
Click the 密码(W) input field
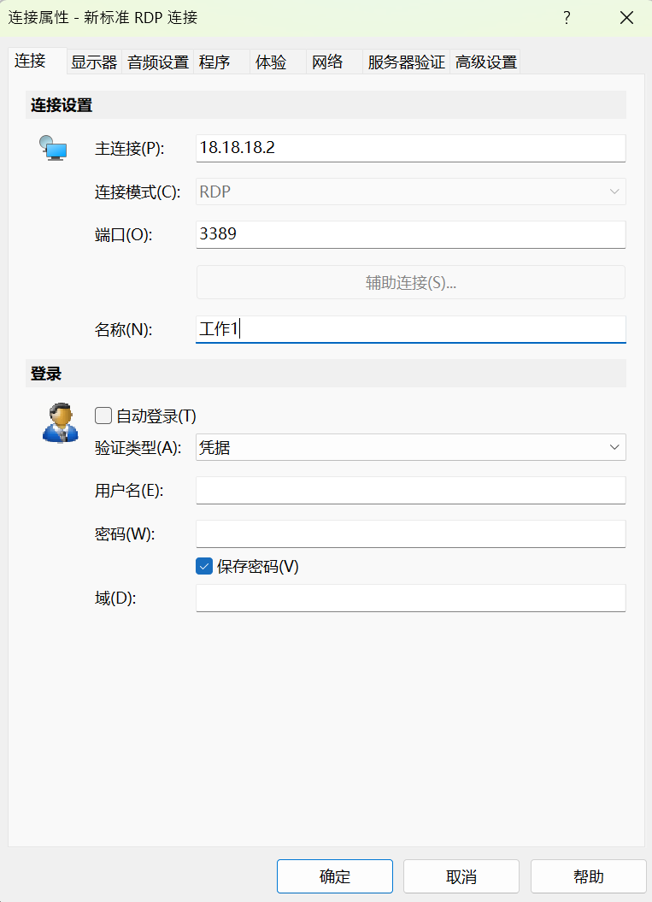410,534
